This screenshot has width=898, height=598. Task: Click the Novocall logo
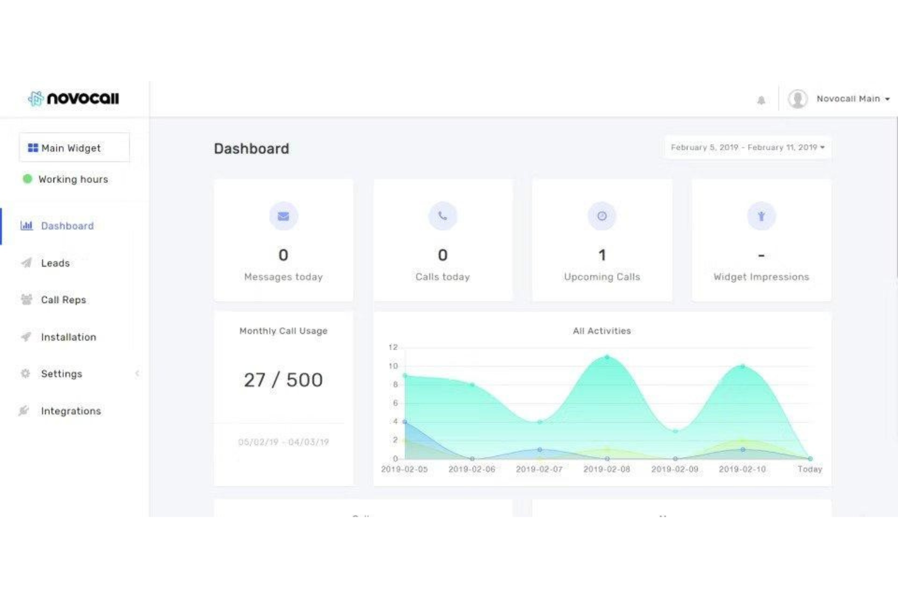(74, 98)
